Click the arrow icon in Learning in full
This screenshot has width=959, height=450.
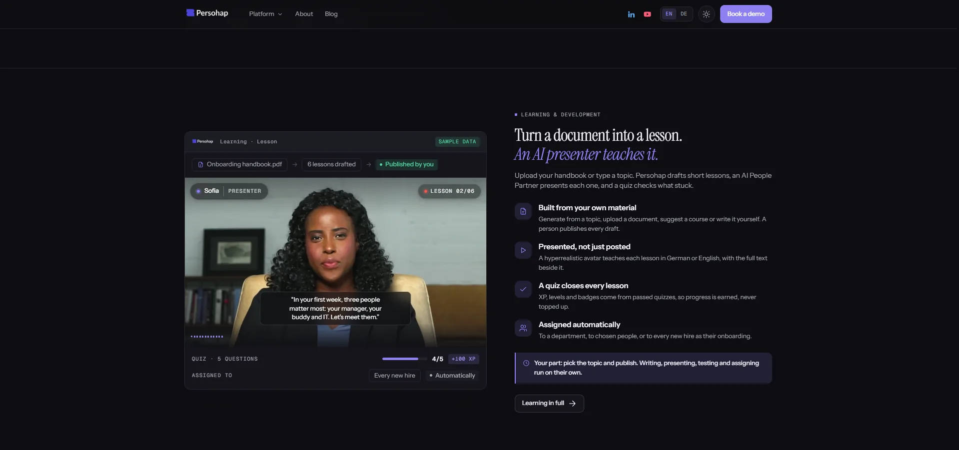pos(573,404)
